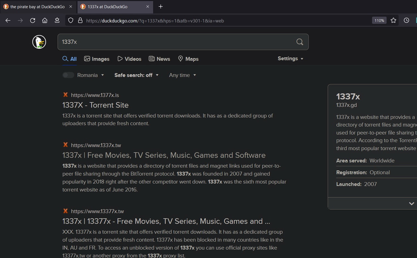Click the 1337x heading in info panel
Viewport: 417px width, 258px height.
pyautogui.click(x=348, y=96)
